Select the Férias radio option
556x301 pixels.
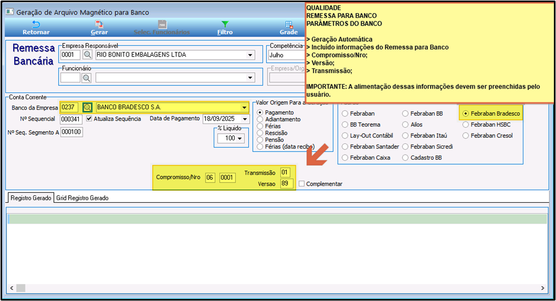click(x=260, y=126)
